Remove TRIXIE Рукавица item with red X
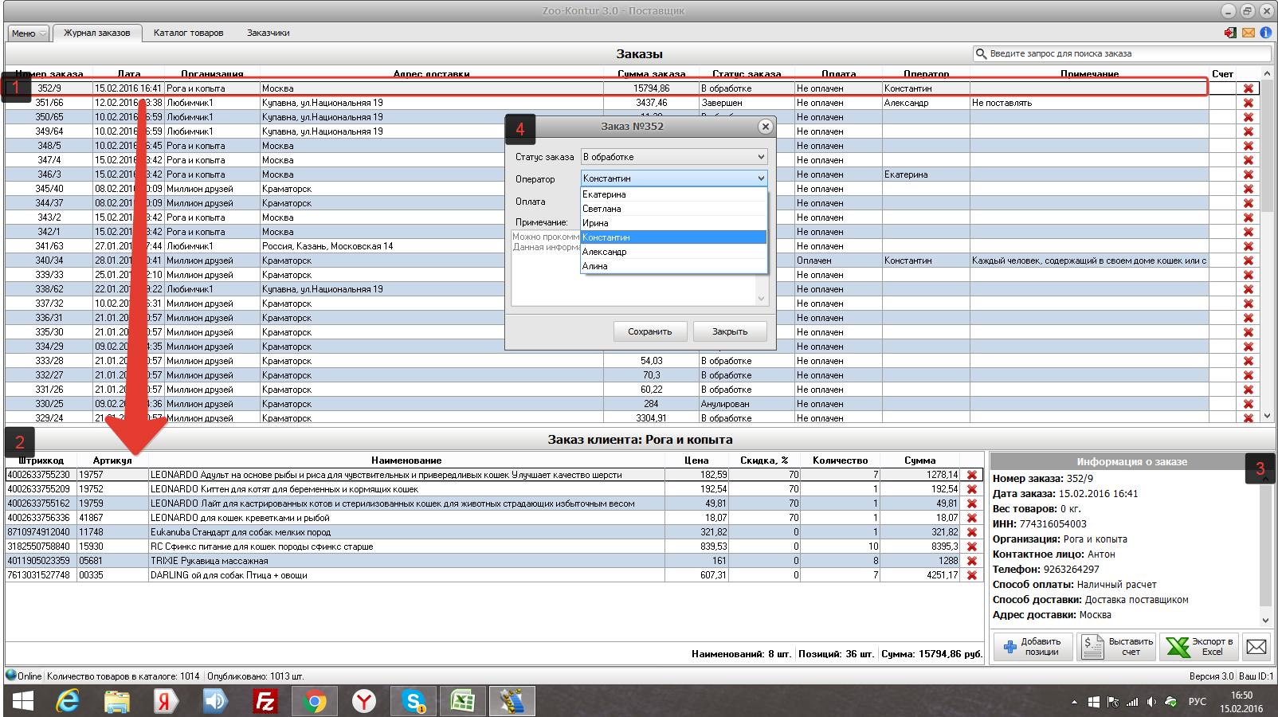The image size is (1278, 717). tap(972, 561)
